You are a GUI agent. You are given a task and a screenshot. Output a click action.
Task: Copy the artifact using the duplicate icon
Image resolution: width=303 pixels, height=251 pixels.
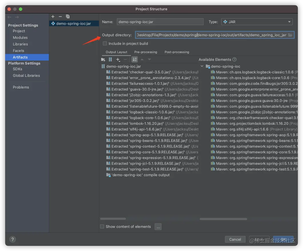(68, 17)
